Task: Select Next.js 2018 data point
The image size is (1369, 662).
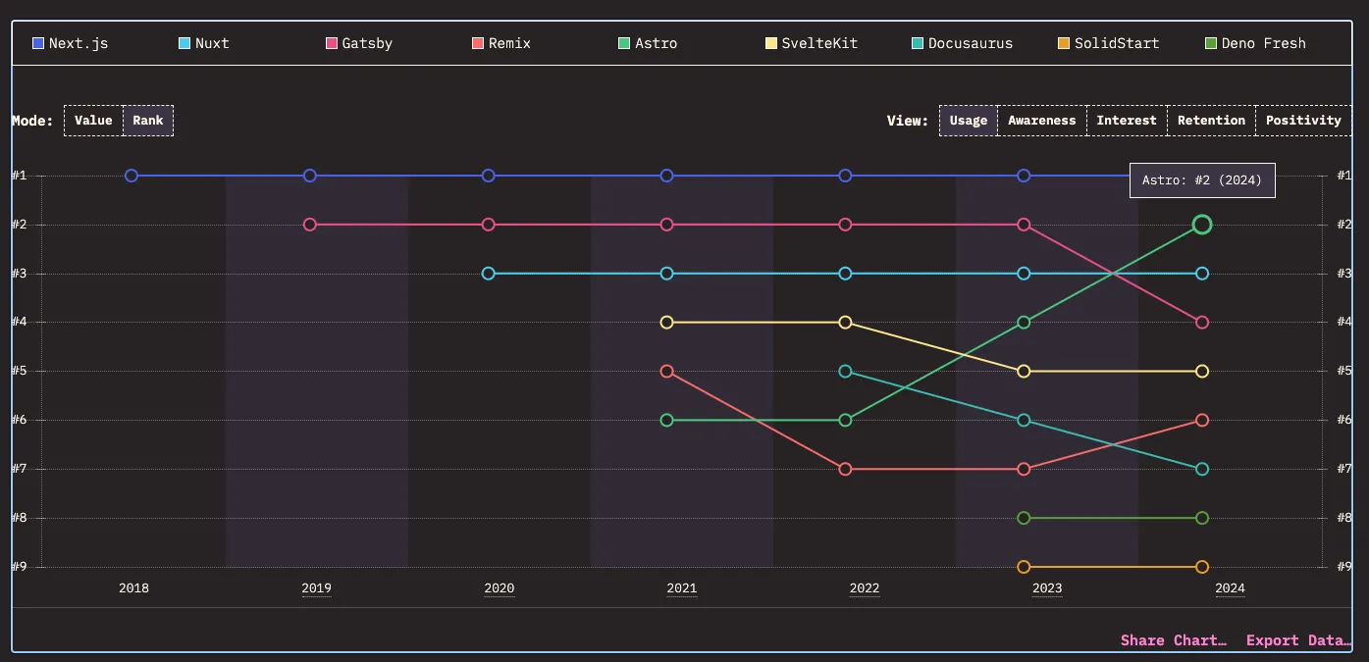Action: (132, 176)
